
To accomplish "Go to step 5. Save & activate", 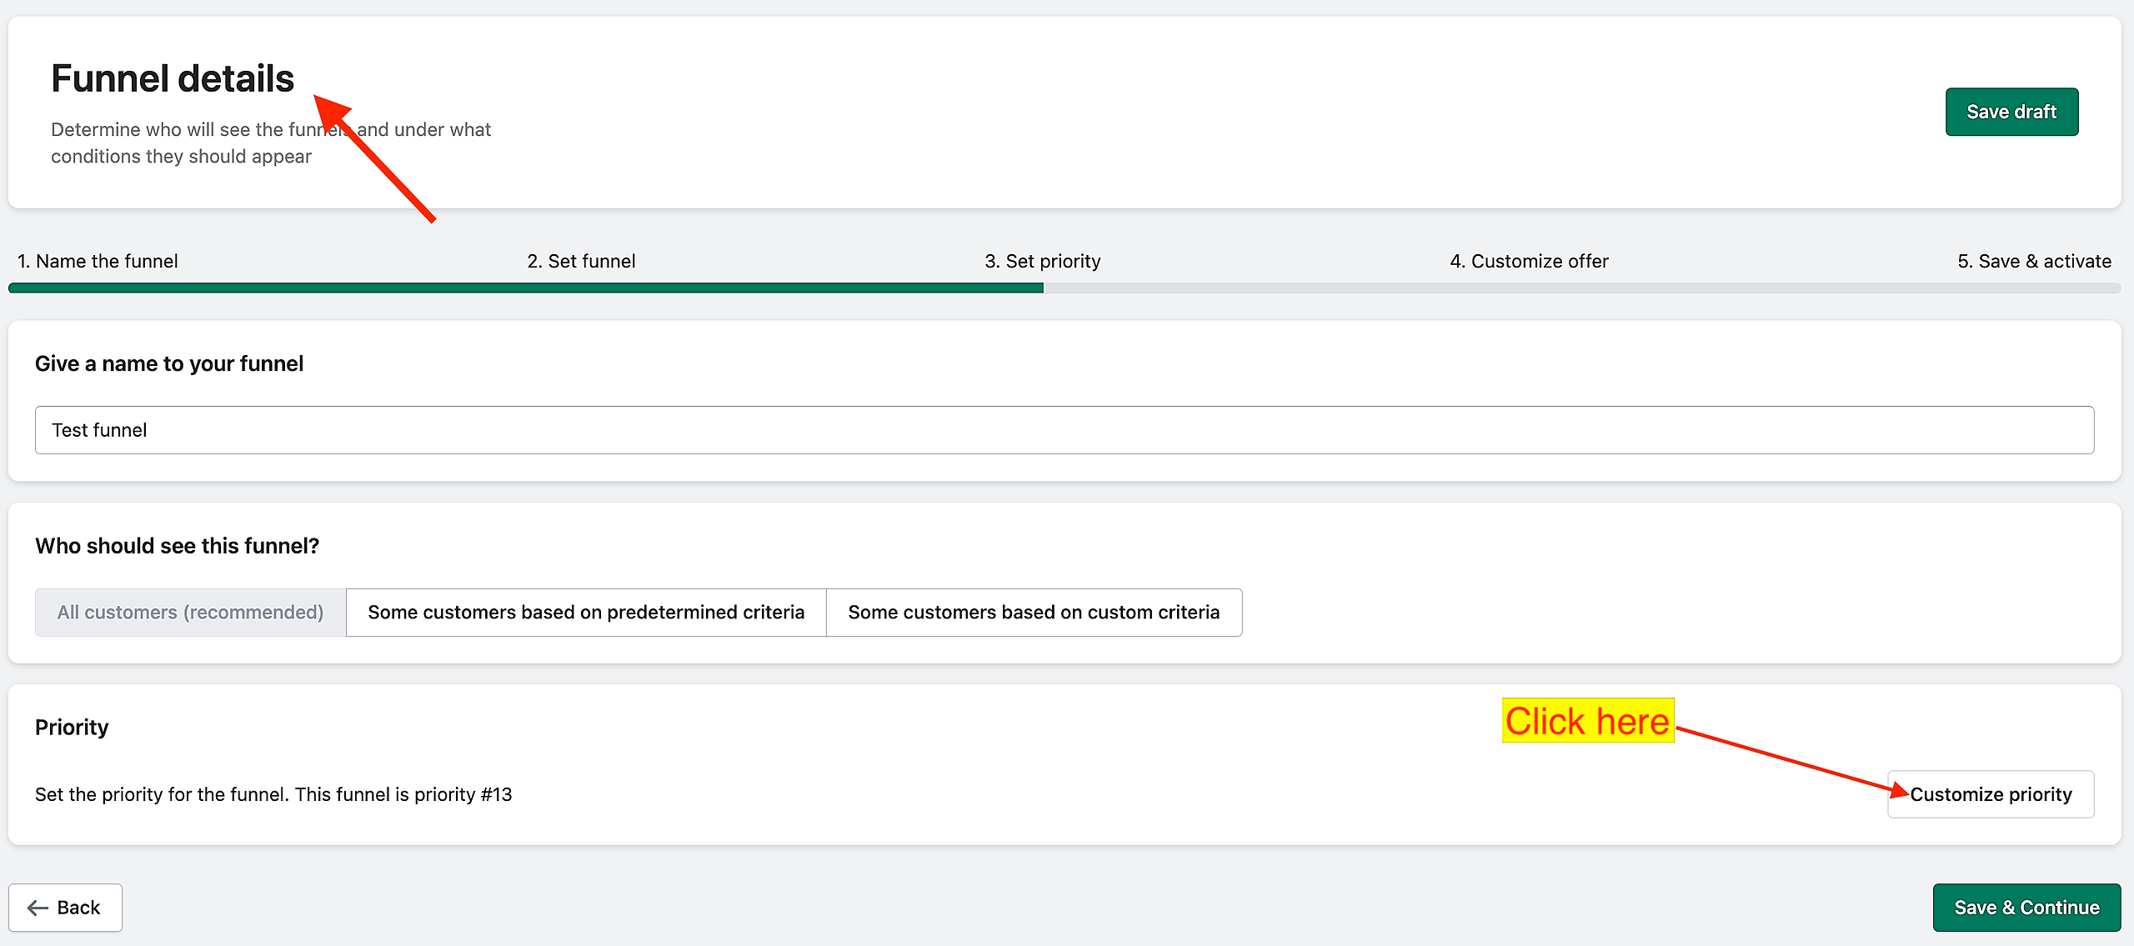I will pos(2033,262).
